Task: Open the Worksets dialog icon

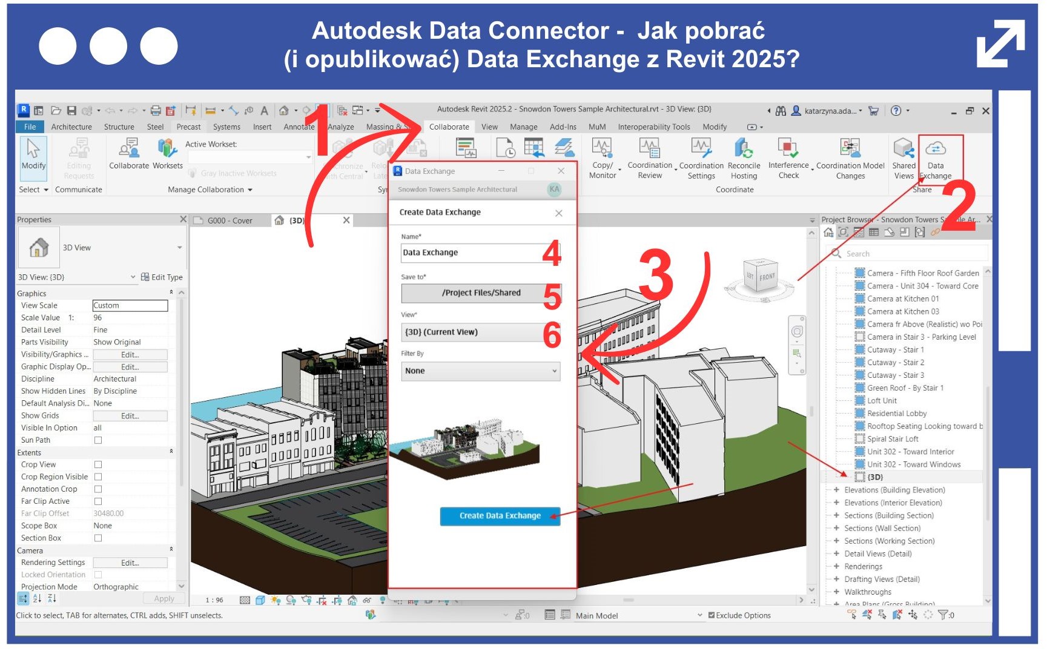Action: 167,150
